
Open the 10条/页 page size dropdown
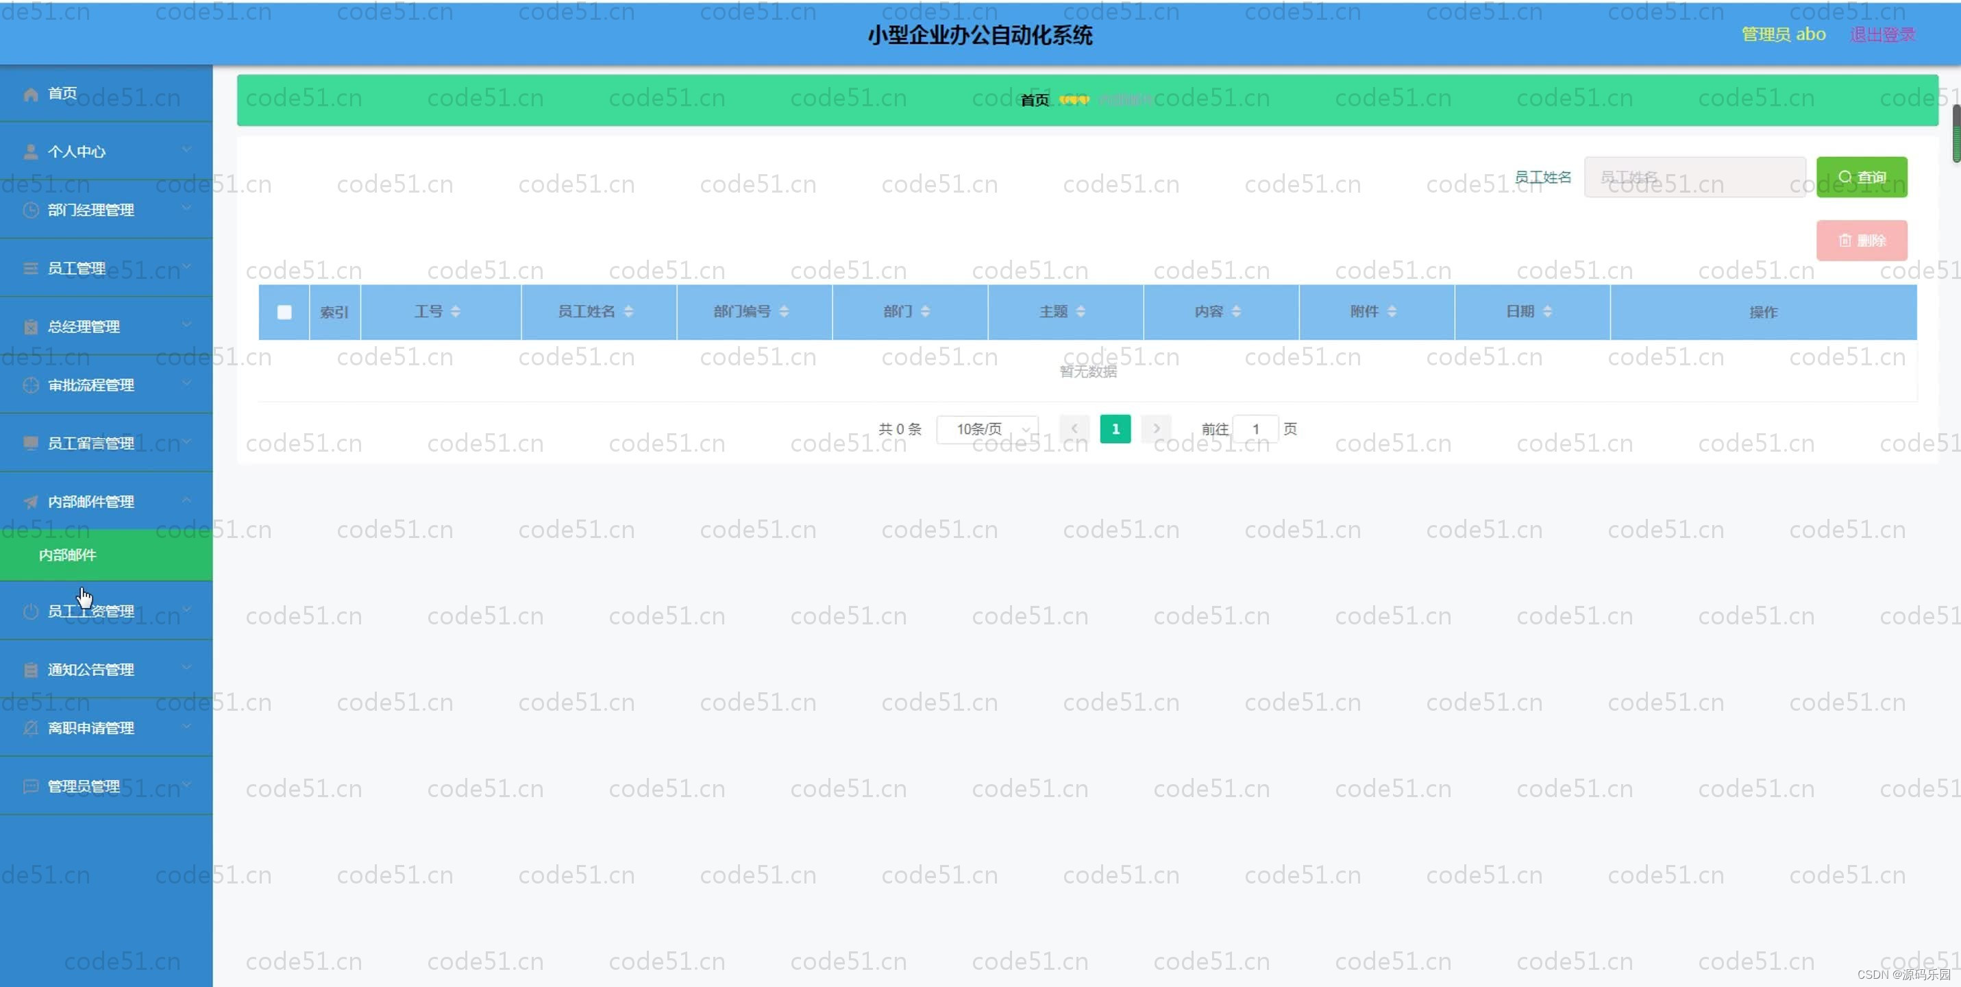click(987, 429)
